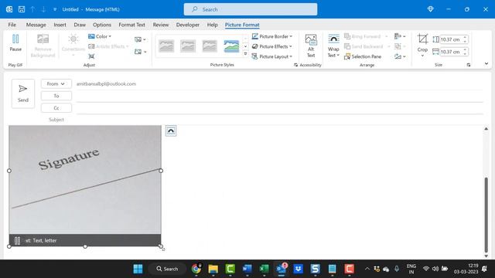Open Chrome from the taskbar
Viewport: 495px width, 278px height.
[196, 269]
